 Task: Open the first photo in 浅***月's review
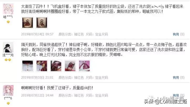point(28,66)
